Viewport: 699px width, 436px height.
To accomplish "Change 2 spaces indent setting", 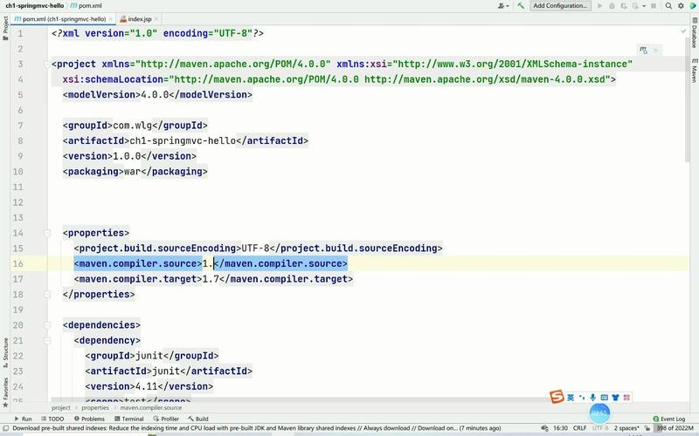I will [626, 428].
